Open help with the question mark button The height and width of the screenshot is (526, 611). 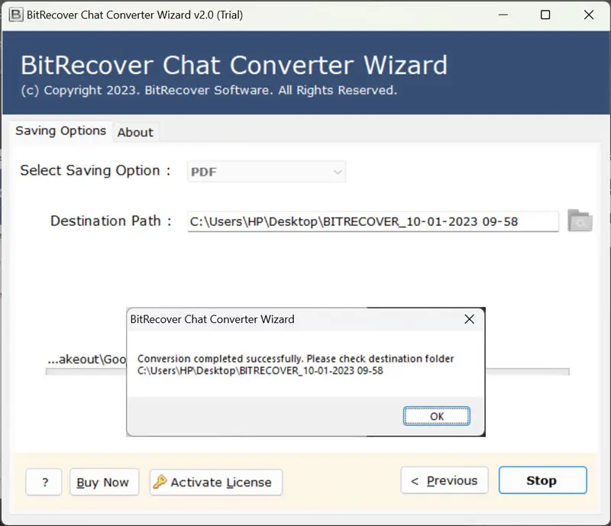44,482
